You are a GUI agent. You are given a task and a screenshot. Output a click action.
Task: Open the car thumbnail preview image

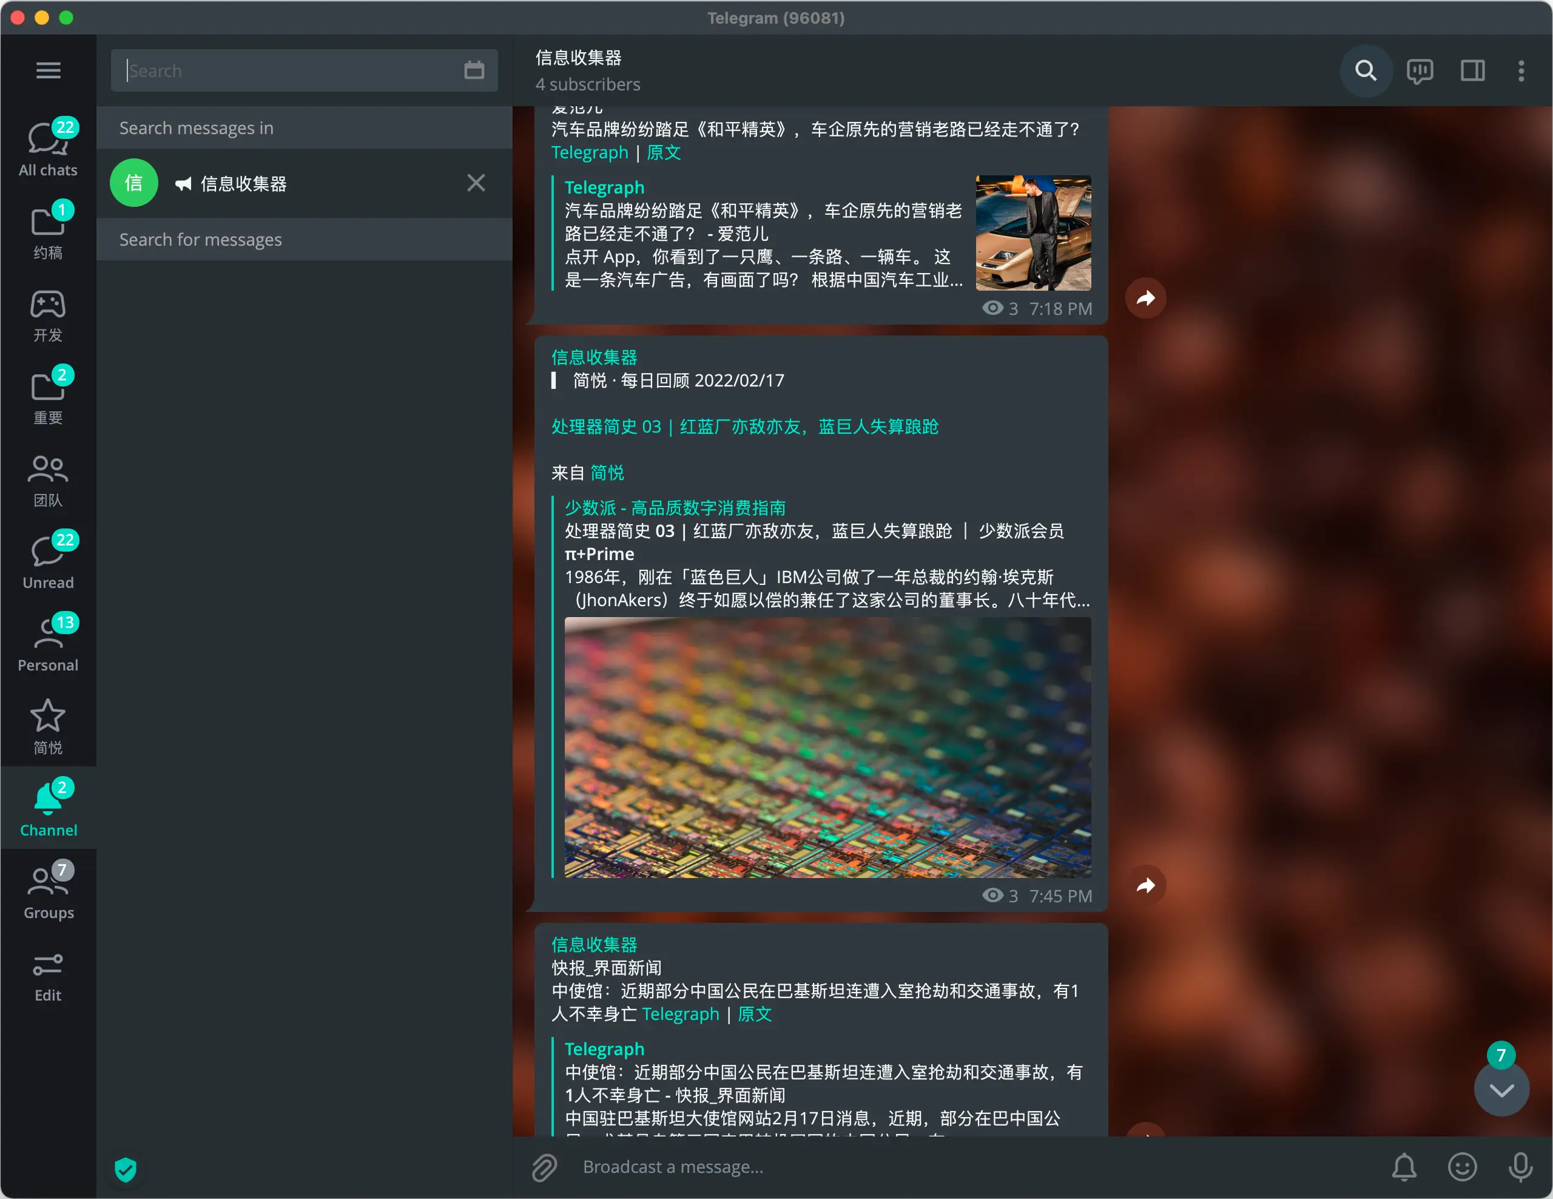1033,233
